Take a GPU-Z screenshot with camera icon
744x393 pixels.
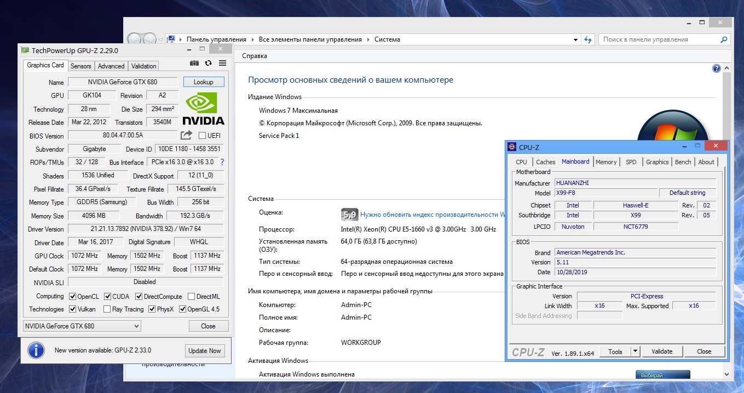click(194, 63)
